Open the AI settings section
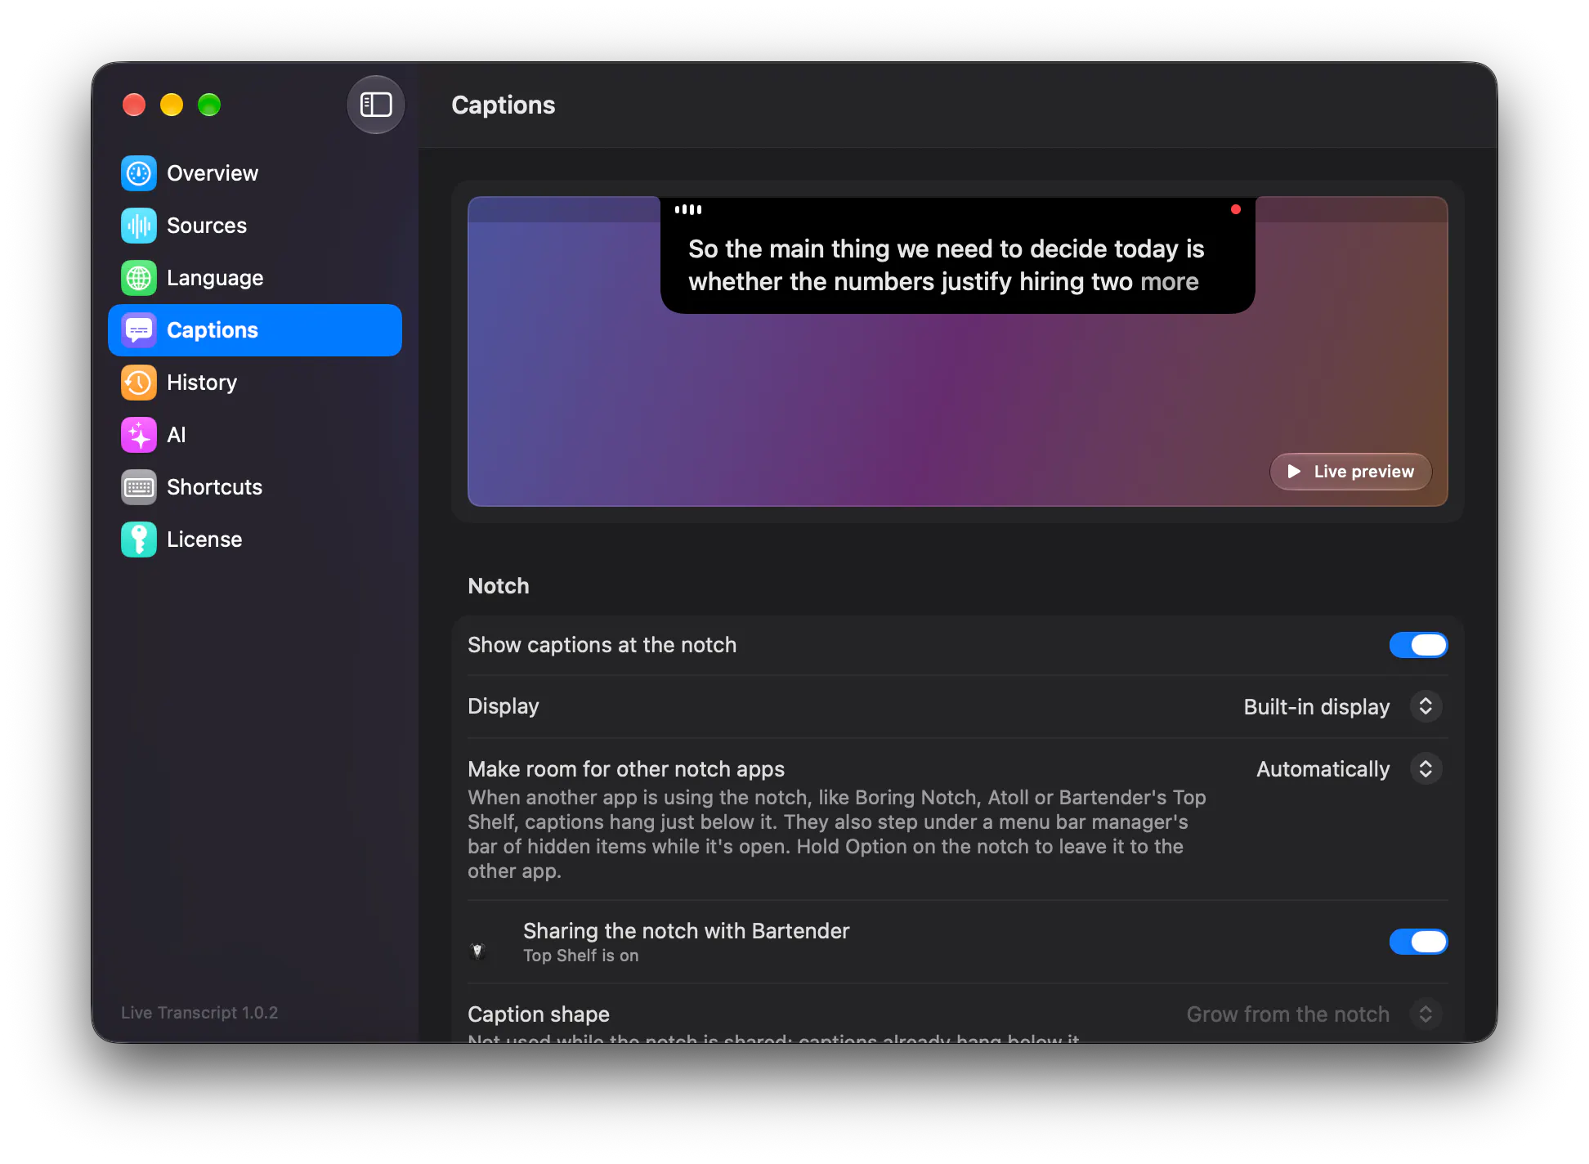Viewport: 1589px width, 1164px height. [255, 435]
